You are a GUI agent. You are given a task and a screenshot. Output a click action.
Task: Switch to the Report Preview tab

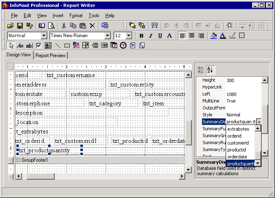tap(51, 56)
